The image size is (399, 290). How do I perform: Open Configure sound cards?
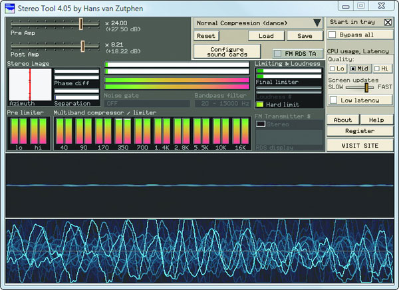point(227,52)
